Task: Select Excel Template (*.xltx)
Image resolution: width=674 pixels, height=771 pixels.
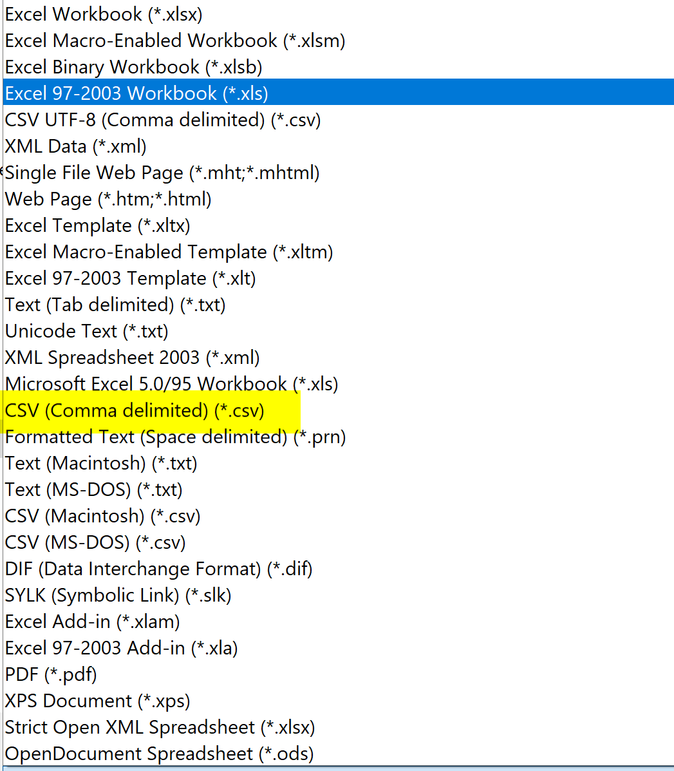Action: 339,225
